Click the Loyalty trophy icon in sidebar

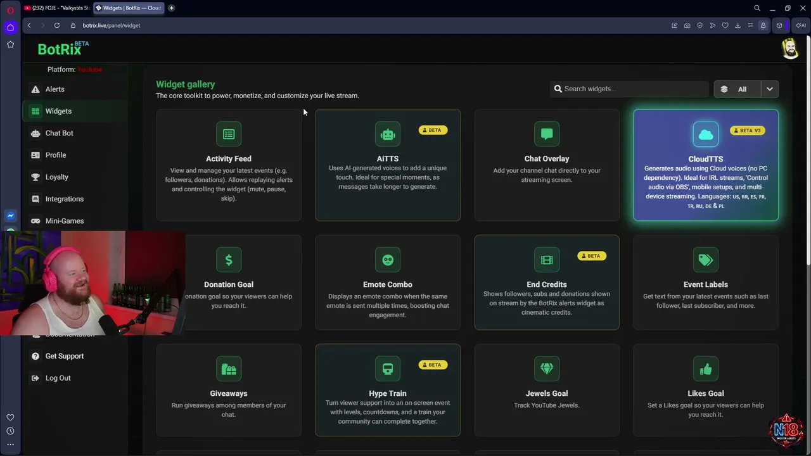coord(35,177)
